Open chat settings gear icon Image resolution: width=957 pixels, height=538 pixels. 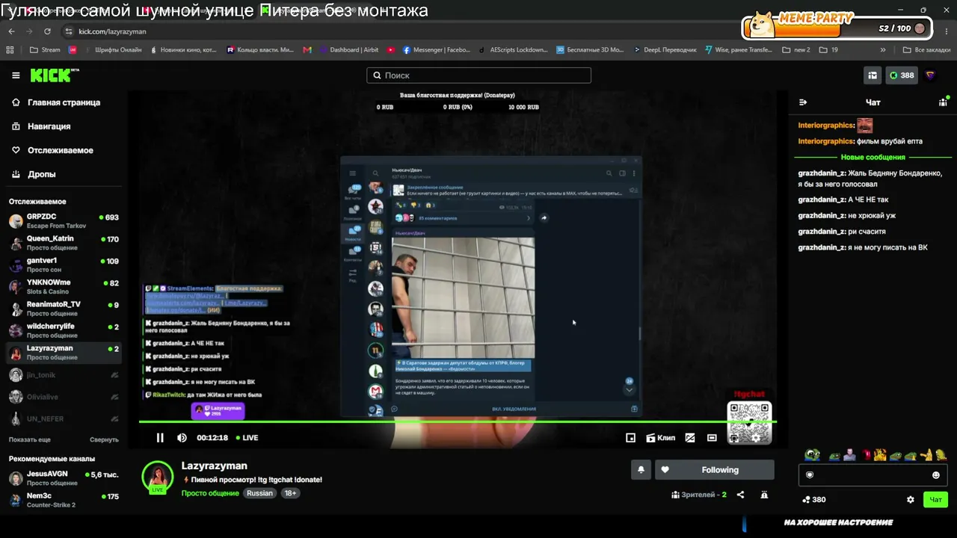910,500
